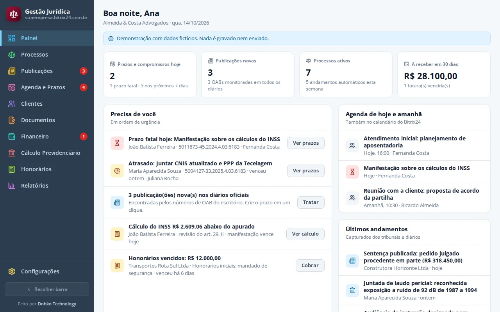
Task: Click the Clientes people icon
Action: point(12,104)
